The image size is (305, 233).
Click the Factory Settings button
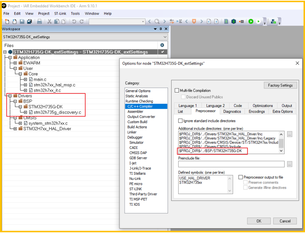tap(280, 85)
